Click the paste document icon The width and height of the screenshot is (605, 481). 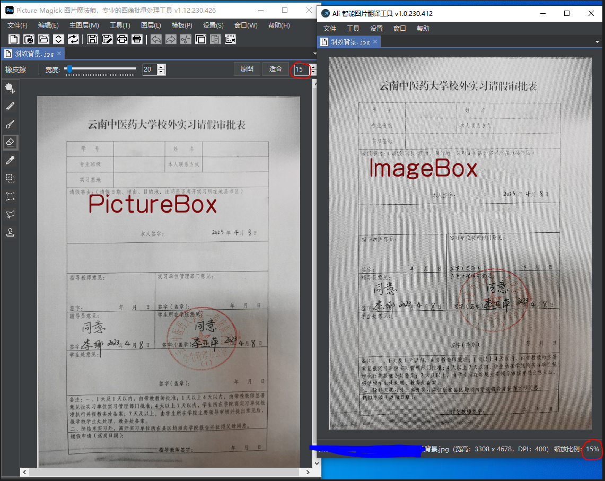(x=215, y=39)
